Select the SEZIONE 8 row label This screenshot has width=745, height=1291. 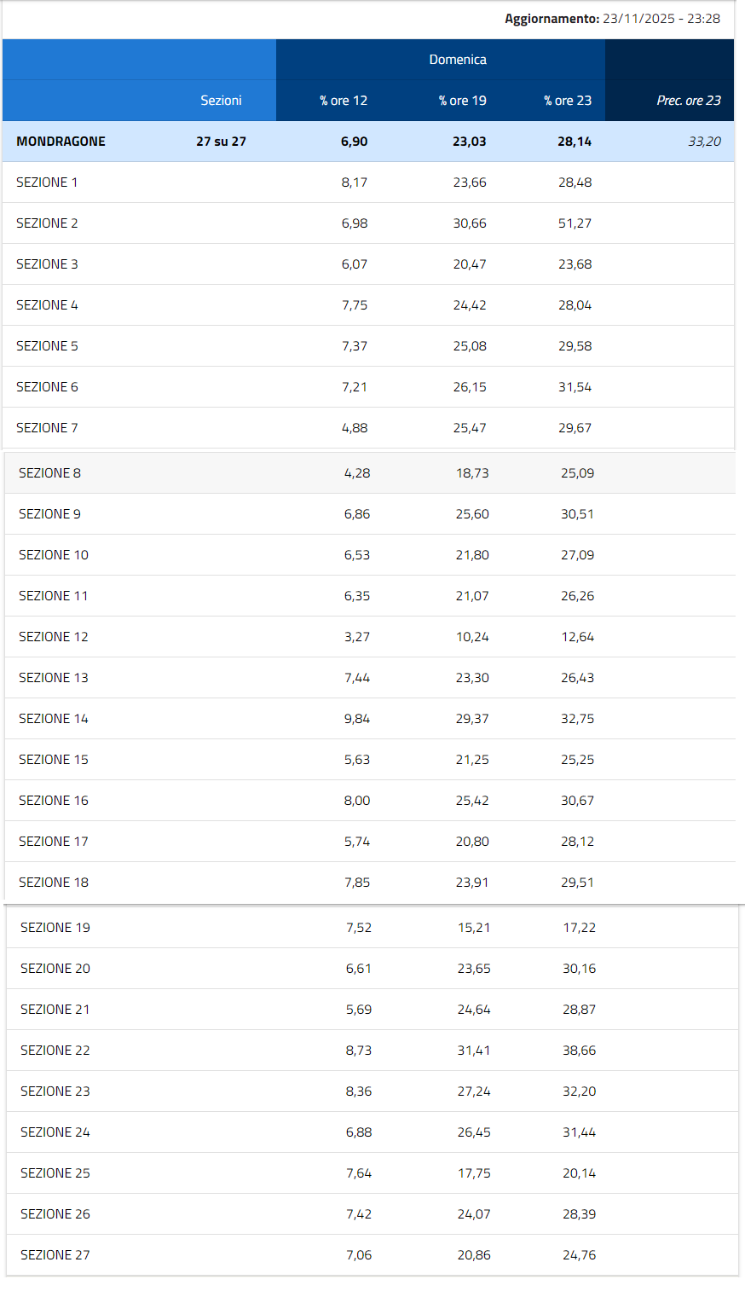(x=49, y=473)
